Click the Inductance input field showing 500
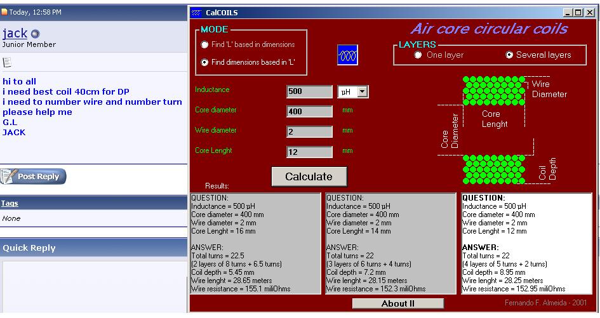 pos(309,91)
